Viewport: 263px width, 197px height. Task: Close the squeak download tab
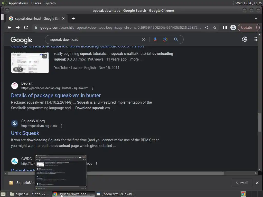pyautogui.click(x=63, y=18)
